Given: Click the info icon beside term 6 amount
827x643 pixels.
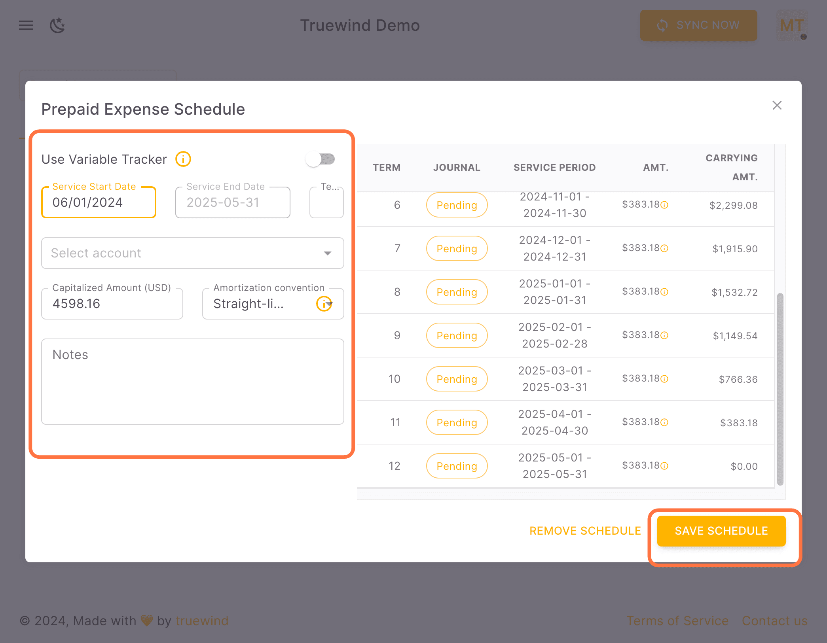Looking at the screenshot, I should [664, 205].
